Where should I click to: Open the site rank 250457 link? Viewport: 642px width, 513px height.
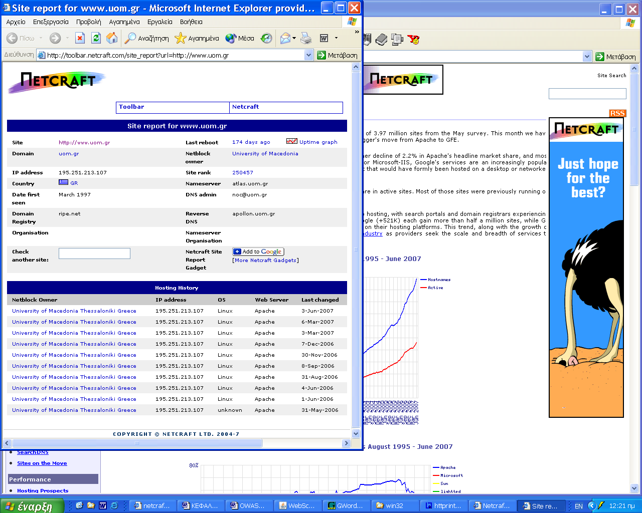click(x=243, y=172)
